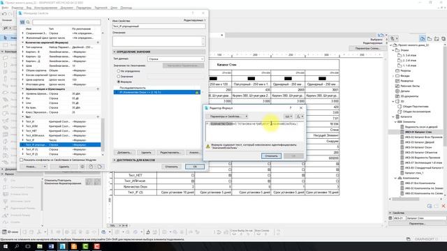Open Task View on the taskbar

(x=28, y=246)
